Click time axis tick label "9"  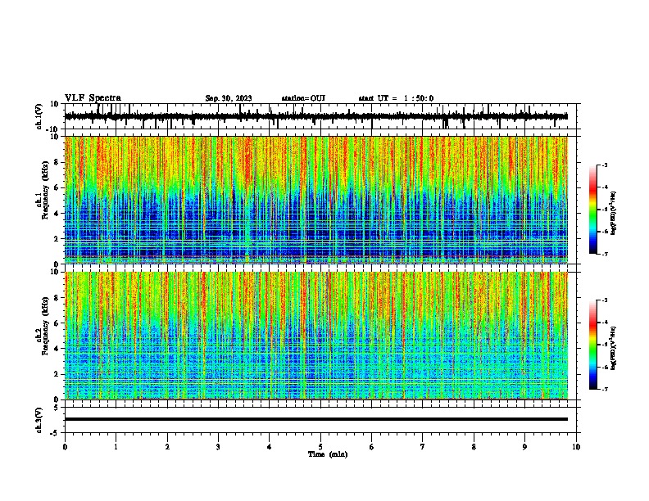point(524,447)
